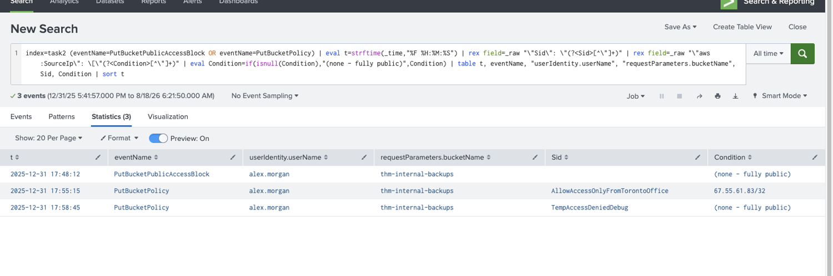Viewport: 833px width, 276px height.
Task: Edit the Condition column pencil icon
Action: pyautogui.click(x=815, y=157)
